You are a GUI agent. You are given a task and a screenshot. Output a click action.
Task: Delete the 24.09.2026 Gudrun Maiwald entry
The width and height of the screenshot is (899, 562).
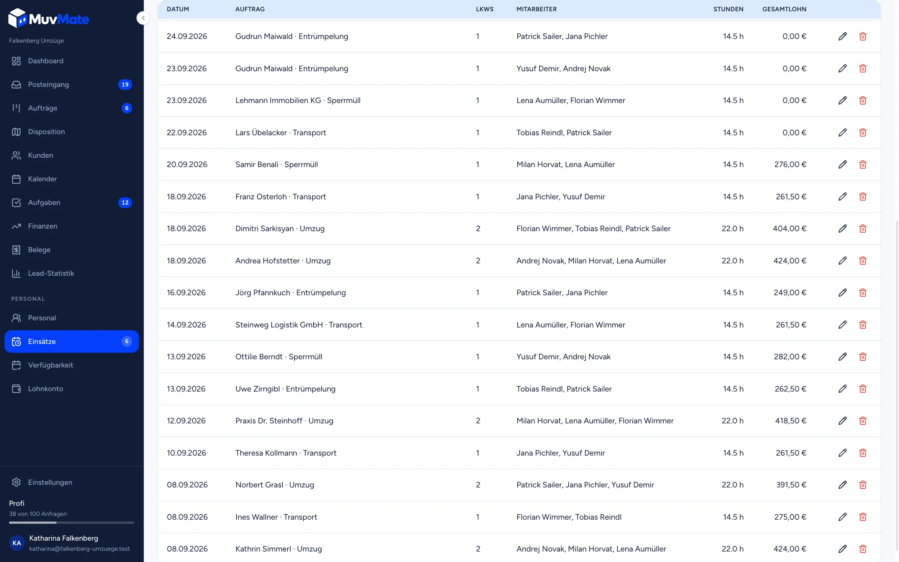pos(863,36)
